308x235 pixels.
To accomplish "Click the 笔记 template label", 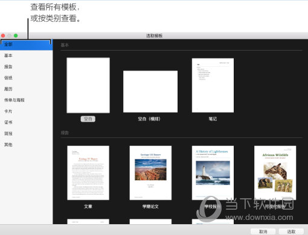I will pos(213,119).
